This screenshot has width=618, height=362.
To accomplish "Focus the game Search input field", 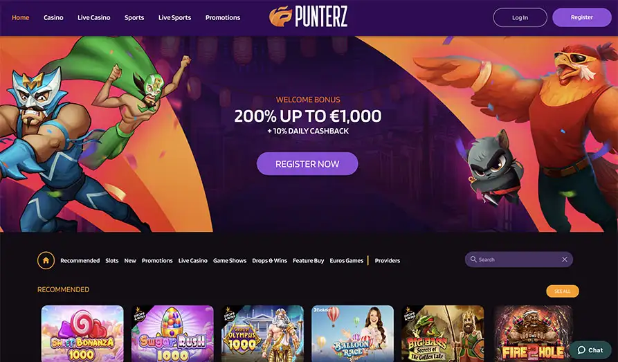I will click(518, 260).
